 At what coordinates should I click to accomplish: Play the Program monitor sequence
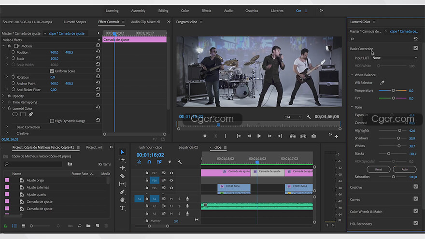pos(259,136)
